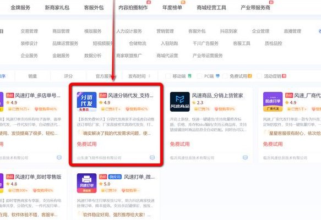The height and width of the screenshot is (220, 321).
Task: Select 企业管理 category
Action: pos(260,31)
